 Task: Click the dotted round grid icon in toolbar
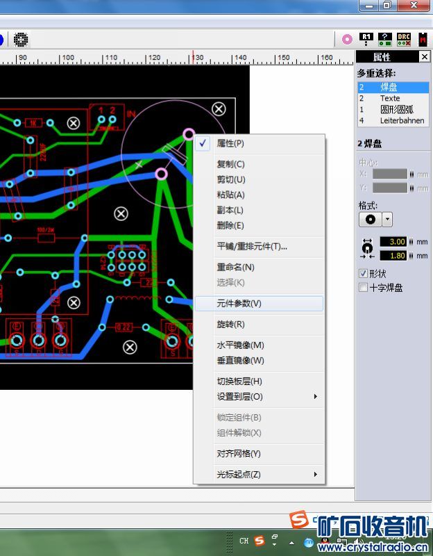click(x=21, y=40)
